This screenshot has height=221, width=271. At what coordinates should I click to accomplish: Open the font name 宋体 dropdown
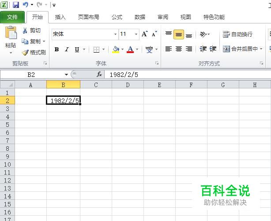click(115, 34)
